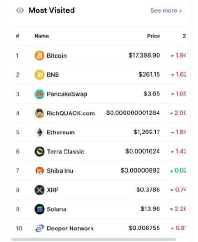198x242 pixels.
Task: Open the Deeper Network coin page
Action: point(70,228)
